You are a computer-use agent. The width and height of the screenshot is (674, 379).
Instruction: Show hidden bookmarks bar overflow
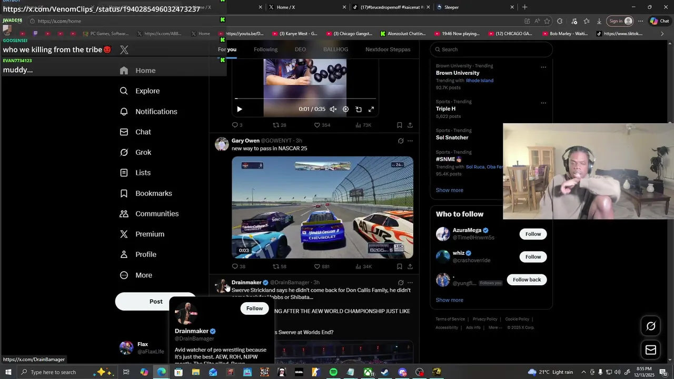pos(662,34)
